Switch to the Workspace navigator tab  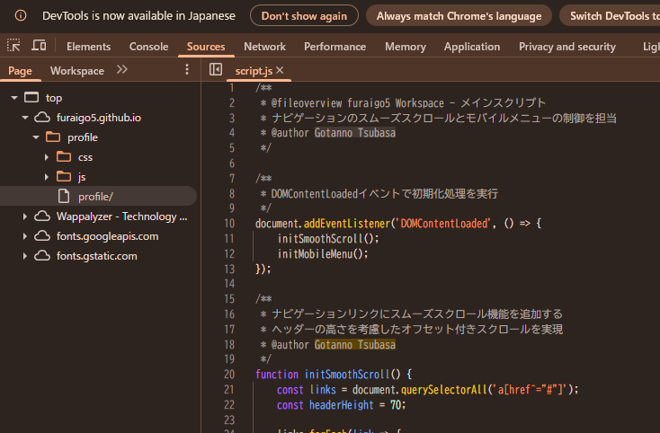77,71
